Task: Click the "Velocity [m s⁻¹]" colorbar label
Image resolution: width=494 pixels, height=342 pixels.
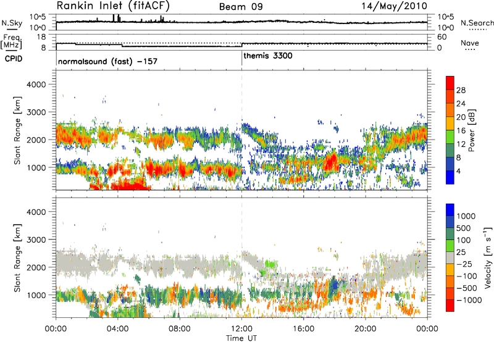Action: point(488,257)
